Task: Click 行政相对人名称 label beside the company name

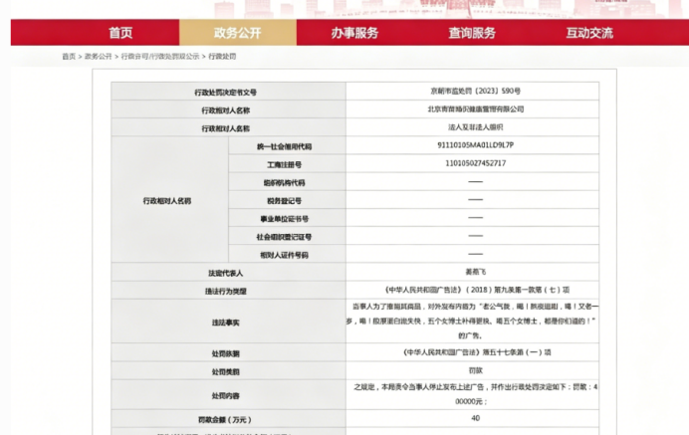Action: pos(228,109)
